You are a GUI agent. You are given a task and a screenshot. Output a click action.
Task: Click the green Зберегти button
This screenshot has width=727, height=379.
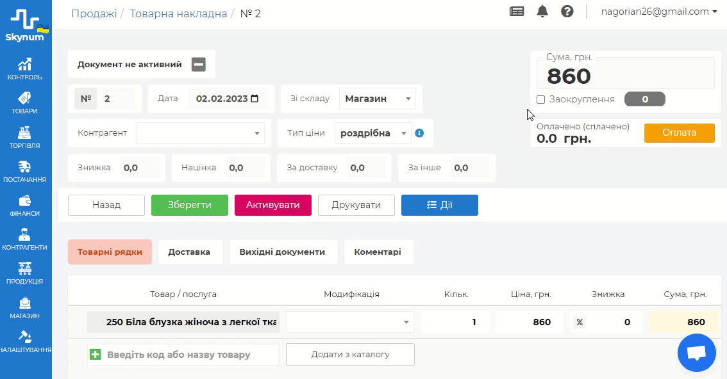(x=190, y=205)
